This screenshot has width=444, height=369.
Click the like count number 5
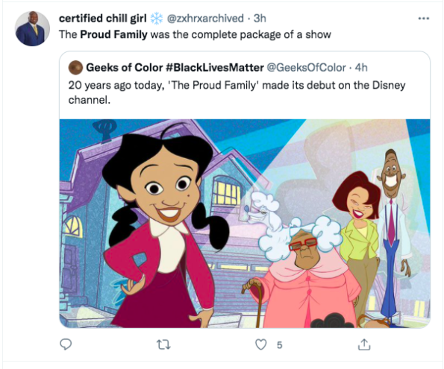(279, 345)
